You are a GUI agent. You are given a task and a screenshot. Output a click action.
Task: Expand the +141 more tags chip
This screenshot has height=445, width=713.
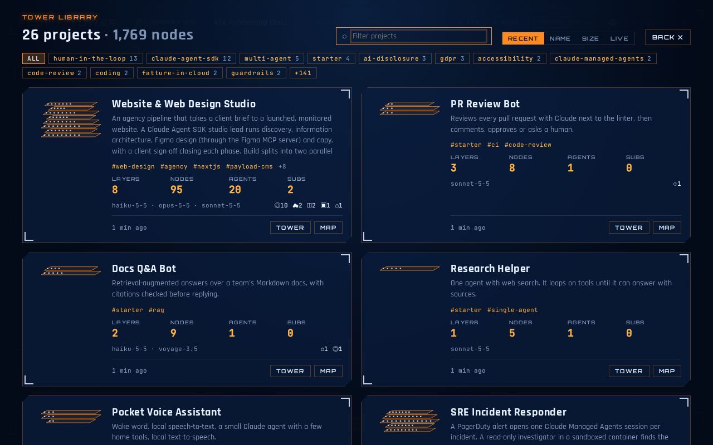tap(303, 73)
